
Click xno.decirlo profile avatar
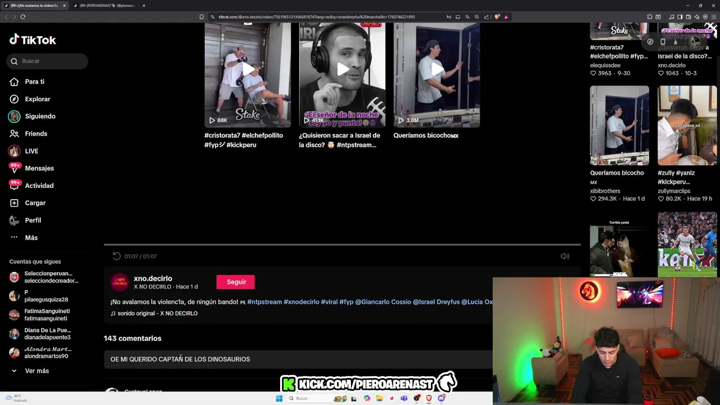point(120,282)
